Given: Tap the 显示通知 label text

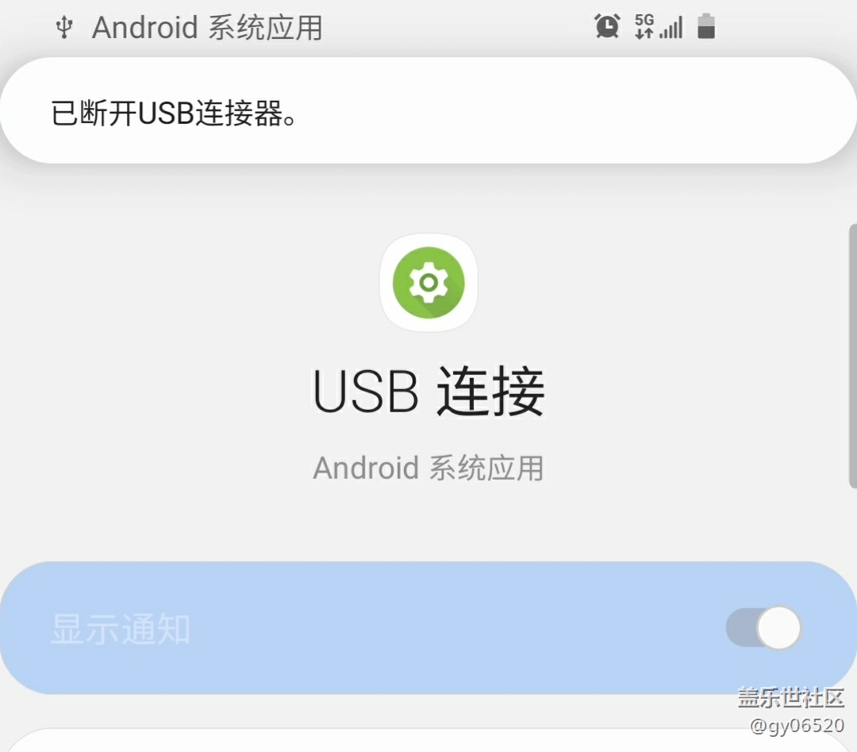Looking at the screenshot, I should [x=121, y=629].
